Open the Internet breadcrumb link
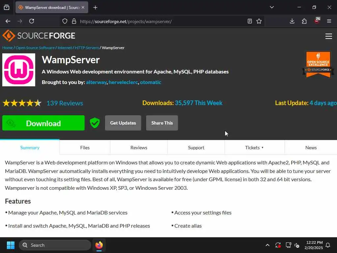 (65, 48)
